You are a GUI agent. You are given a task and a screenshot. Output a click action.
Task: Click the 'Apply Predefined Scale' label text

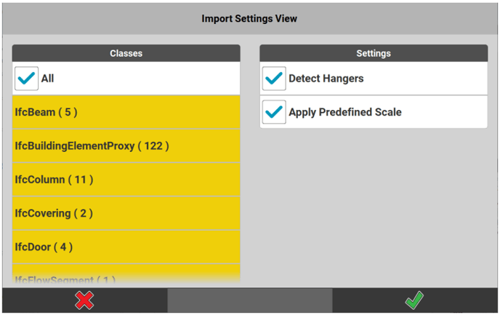click(x=344, y=113)
